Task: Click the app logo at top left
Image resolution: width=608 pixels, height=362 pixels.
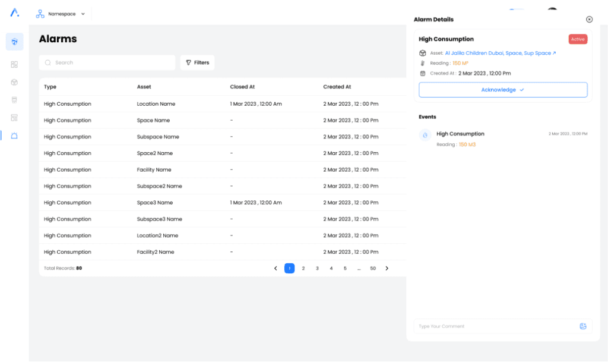Action: pyautogui.click(x=14, y=12)
